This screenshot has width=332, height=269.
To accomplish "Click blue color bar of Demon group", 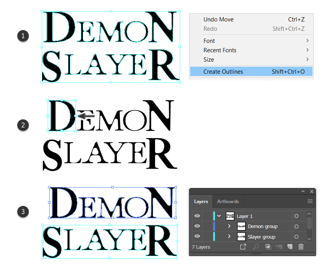I will pos(214,226).
